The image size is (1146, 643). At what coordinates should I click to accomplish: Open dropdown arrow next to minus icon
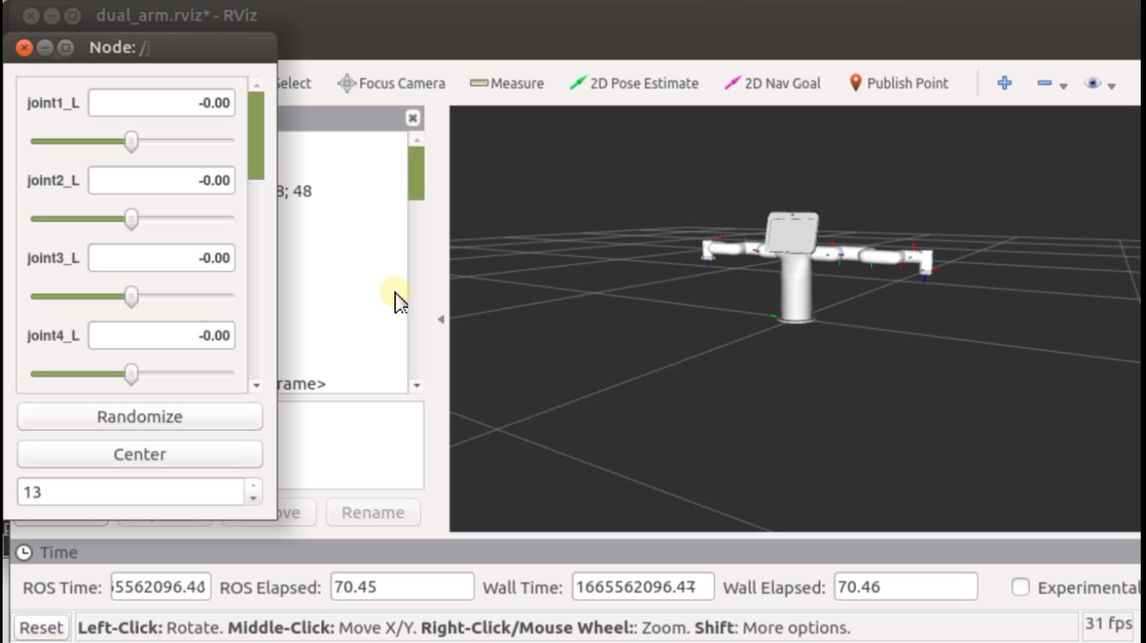(x=1063, y=86)
